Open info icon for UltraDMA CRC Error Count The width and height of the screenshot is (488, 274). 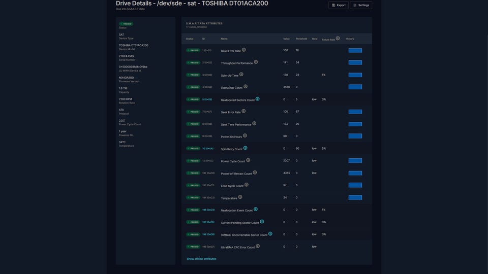(x=257, y=246)
